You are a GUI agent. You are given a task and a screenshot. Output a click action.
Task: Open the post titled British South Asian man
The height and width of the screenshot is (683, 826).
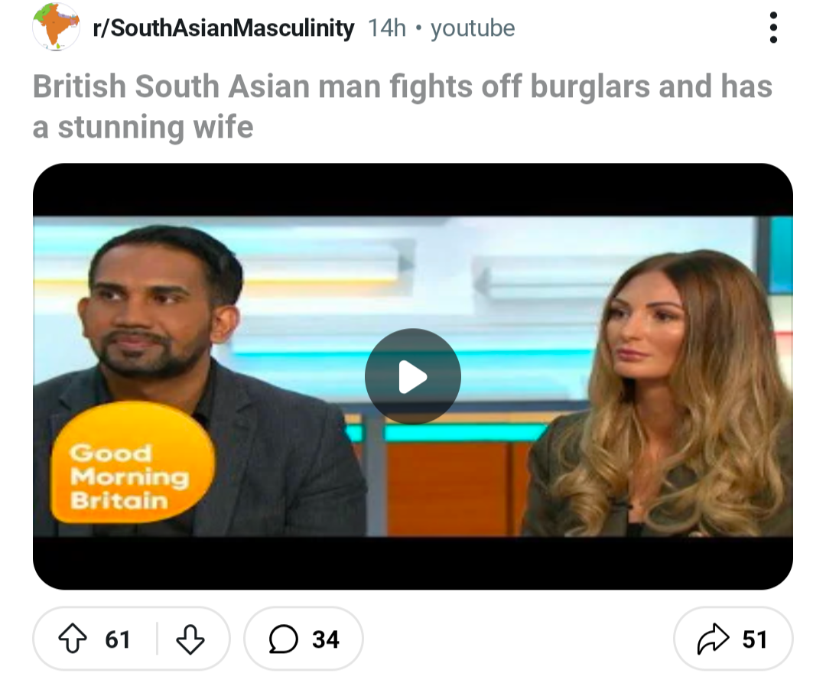(x=402, y=106)
